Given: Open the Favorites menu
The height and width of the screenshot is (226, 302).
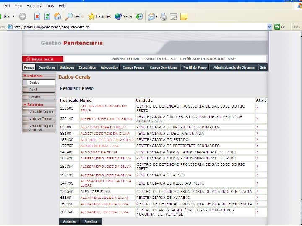Looking at the screenshot, I should 34,6.
